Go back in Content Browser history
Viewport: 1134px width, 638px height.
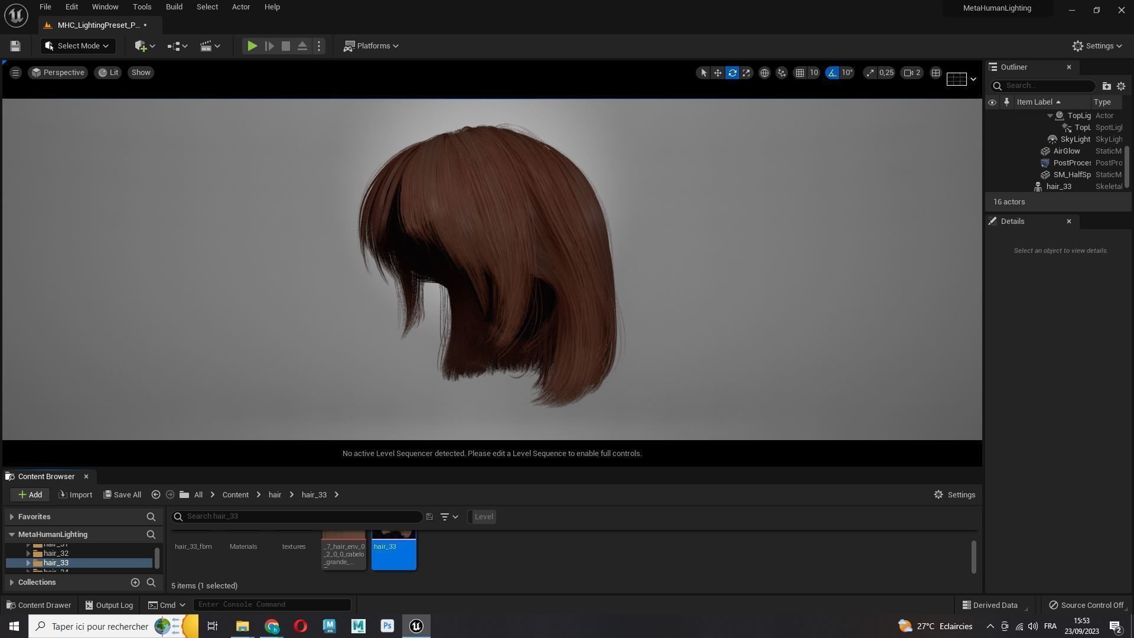(x=156, y=495)
